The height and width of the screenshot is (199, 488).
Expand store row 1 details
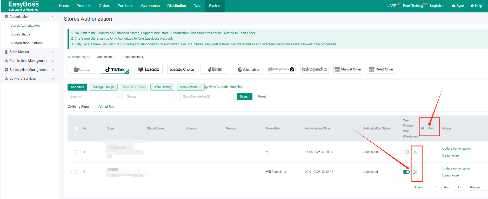tap(72, 152)
